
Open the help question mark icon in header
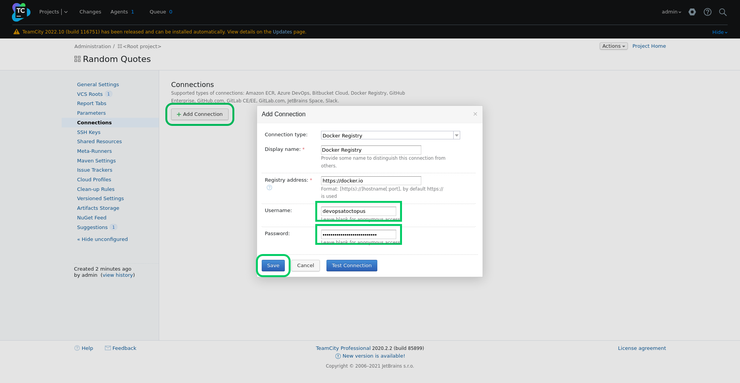coord(708,12)
